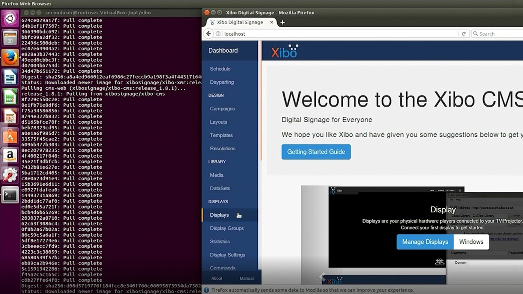
Task: Click 'Welcome to the Xibo CMS' heading
Action: coord(402,99)
